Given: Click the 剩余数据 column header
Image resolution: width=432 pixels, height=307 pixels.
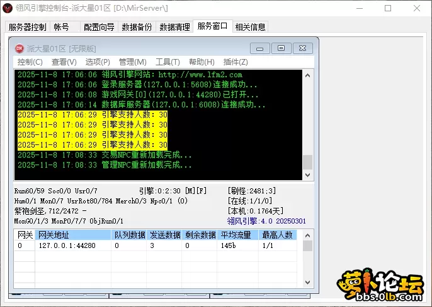Looking at the screenshot, I should [x=200, y=235].
